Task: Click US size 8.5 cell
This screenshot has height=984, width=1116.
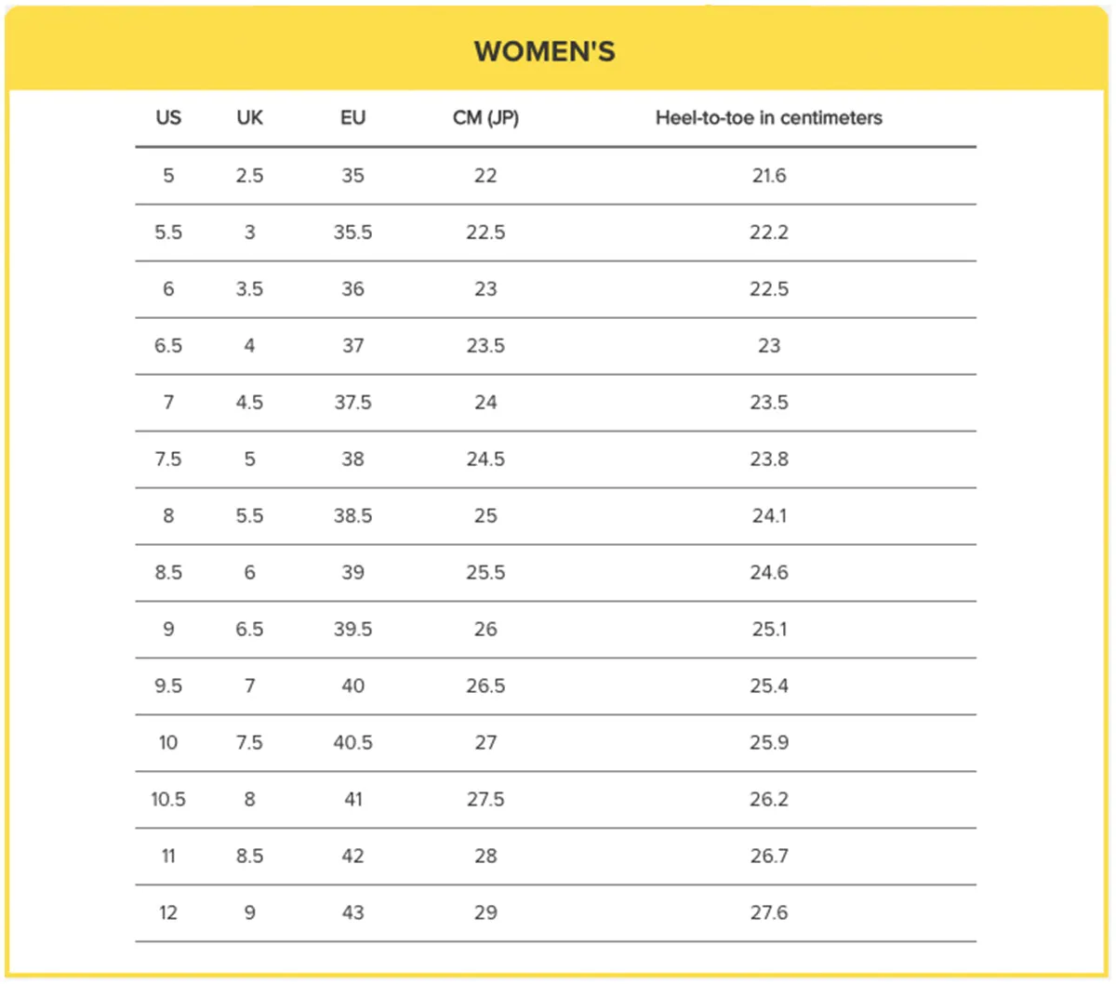Action: point(168,573)
